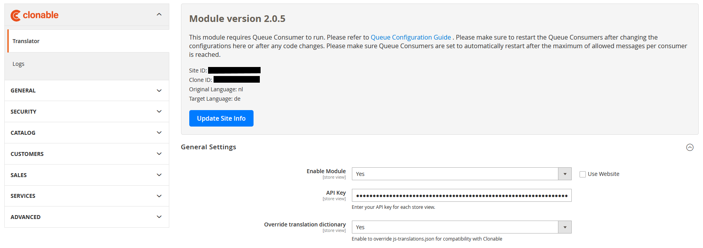
Task: Click the 'Enter your API key' hint text
Action: click(x=393, y=207)
